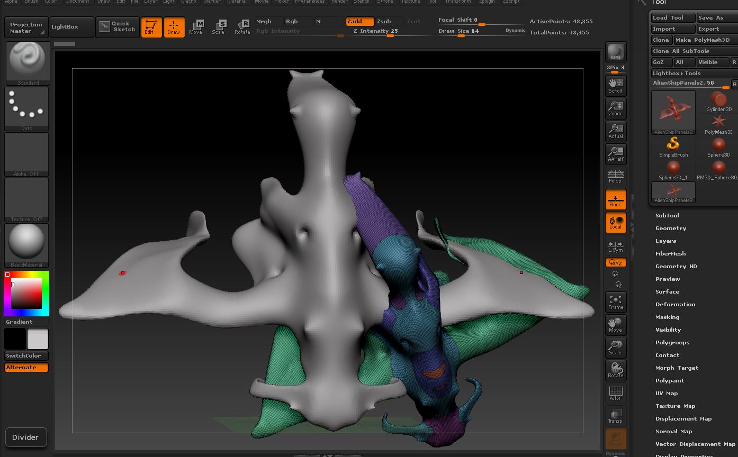Choose the Sphere3D tool
Viewport: 738px width, 457px height.
[x=718, y=147]
